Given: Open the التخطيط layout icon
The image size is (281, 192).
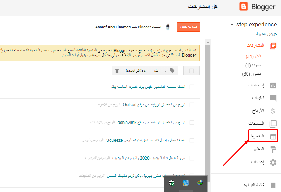Looking at the screenshot, I should pos(273,137).
